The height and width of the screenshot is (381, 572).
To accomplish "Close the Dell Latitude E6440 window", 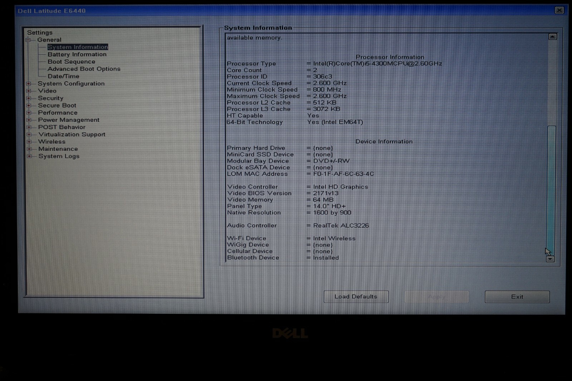I will coord(559,10).
